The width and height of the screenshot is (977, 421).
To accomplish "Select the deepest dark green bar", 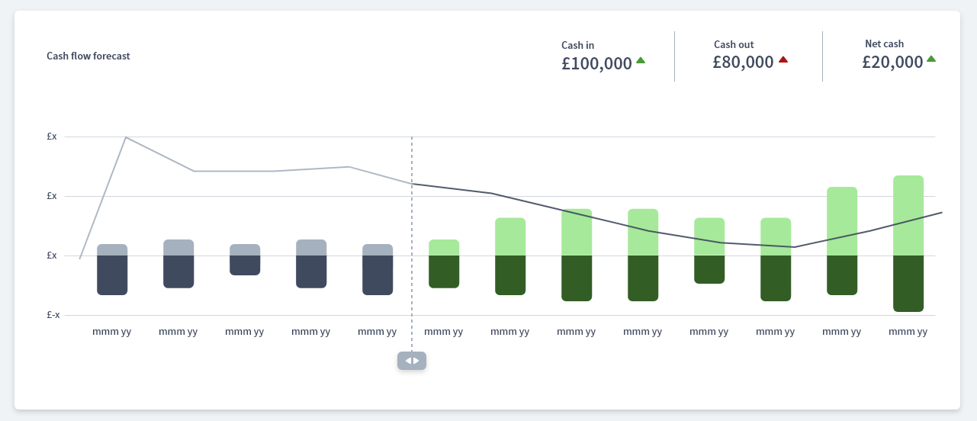I will click(x=908, y=284).
